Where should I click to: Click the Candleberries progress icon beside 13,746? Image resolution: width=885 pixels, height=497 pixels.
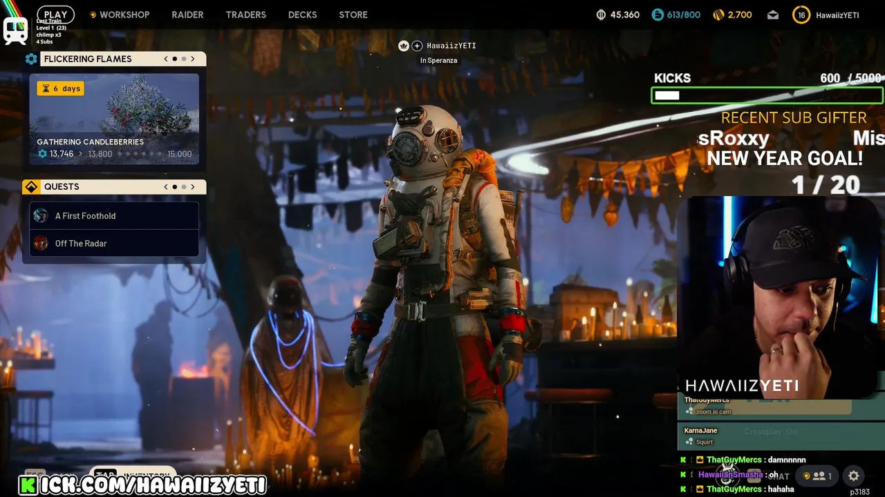click(x=42, y=154)
